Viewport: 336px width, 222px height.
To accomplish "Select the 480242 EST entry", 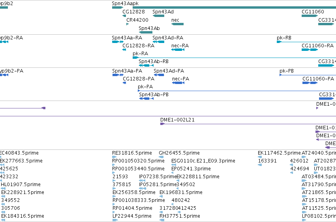I will click(x=172, y=204).
